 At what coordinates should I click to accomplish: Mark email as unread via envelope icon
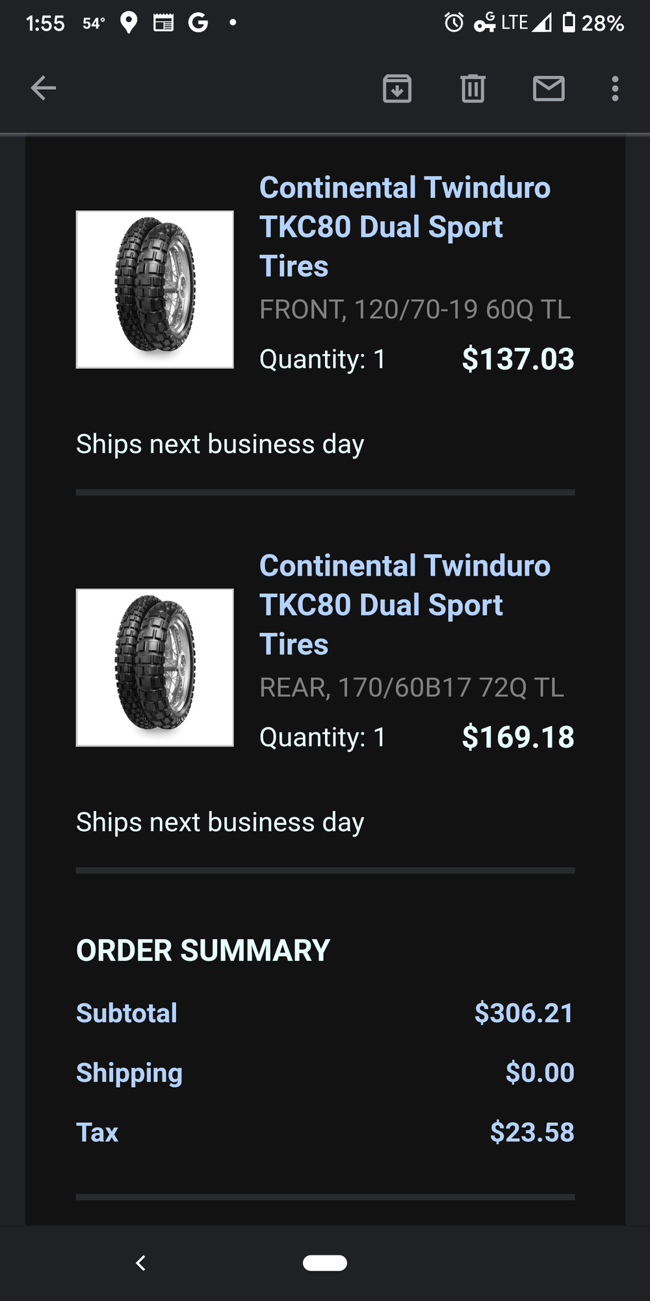549,88
